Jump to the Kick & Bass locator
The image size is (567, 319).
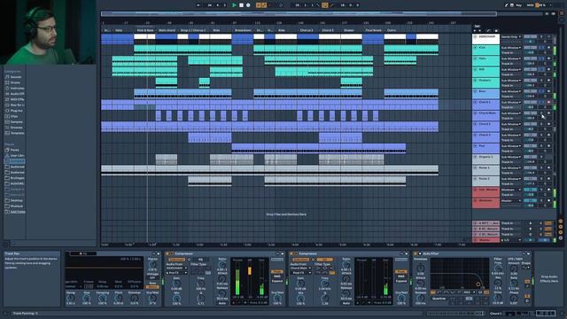(144, 30)
